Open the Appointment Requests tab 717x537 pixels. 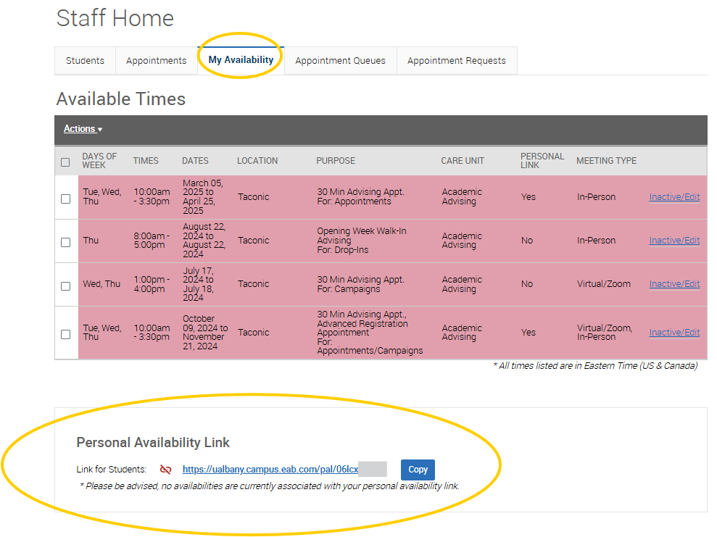point(456,61)
